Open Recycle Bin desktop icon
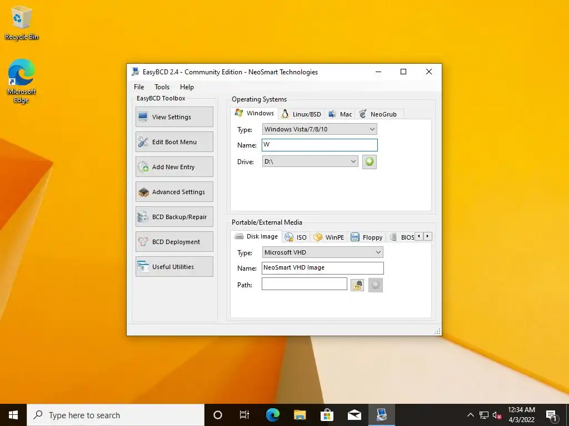The image size is (569, 426). click(x=21, y=23)
